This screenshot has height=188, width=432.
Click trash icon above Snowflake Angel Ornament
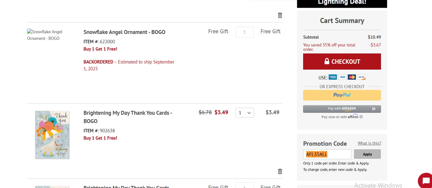click(280, 16)
